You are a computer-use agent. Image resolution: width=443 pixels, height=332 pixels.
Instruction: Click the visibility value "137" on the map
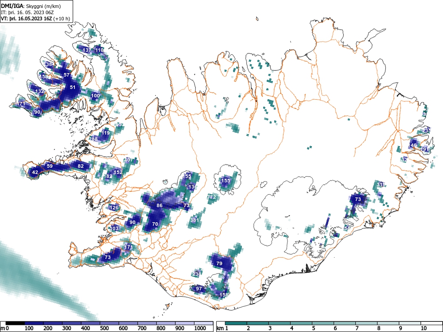click(87, 50)
